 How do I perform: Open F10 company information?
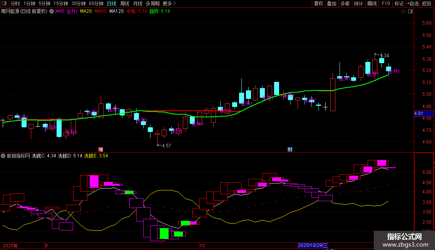coord(386,3)
